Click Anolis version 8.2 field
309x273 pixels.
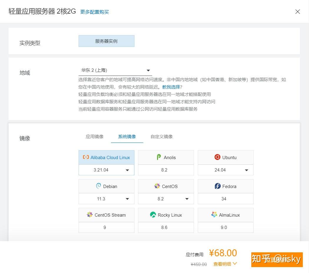166,170
